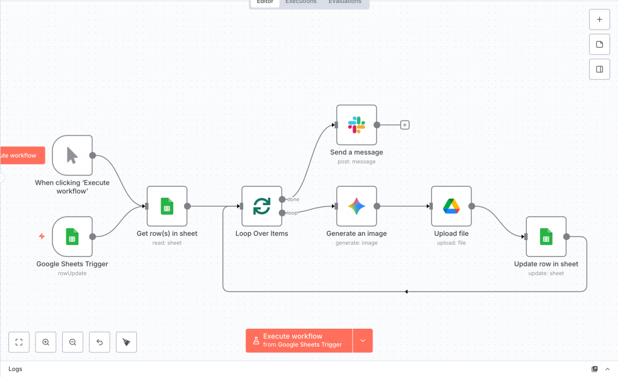Select the Loop Over Items node
The height and width of the screenshot is (377, 618).
click(262, 206)
